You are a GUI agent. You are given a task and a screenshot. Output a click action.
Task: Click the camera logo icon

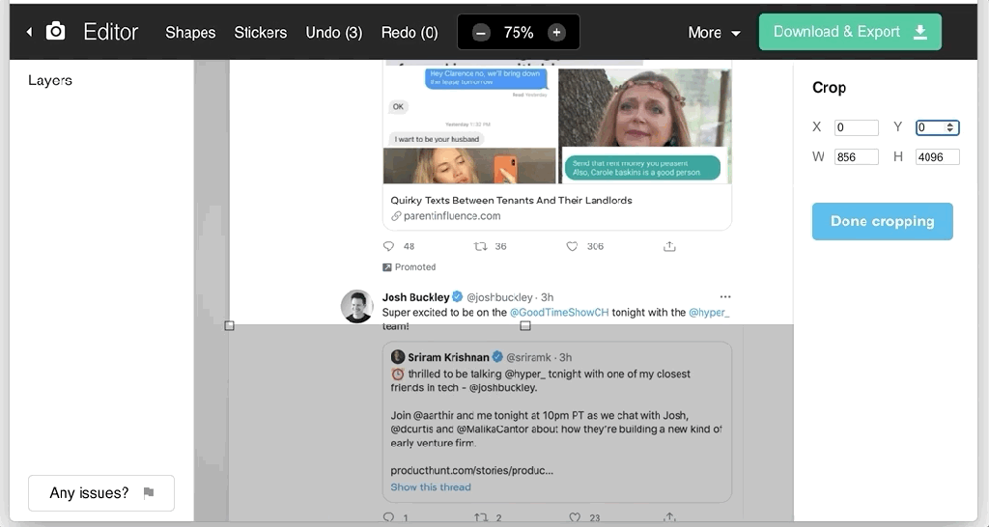[x=56, y=32]
